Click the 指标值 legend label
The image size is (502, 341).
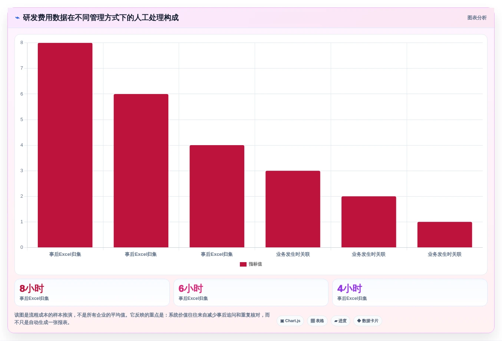click(x=255, y=264)
